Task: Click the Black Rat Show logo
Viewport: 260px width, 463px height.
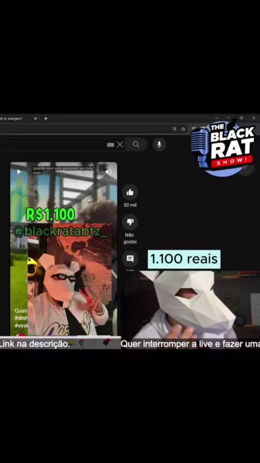Action: pos(223,147)
